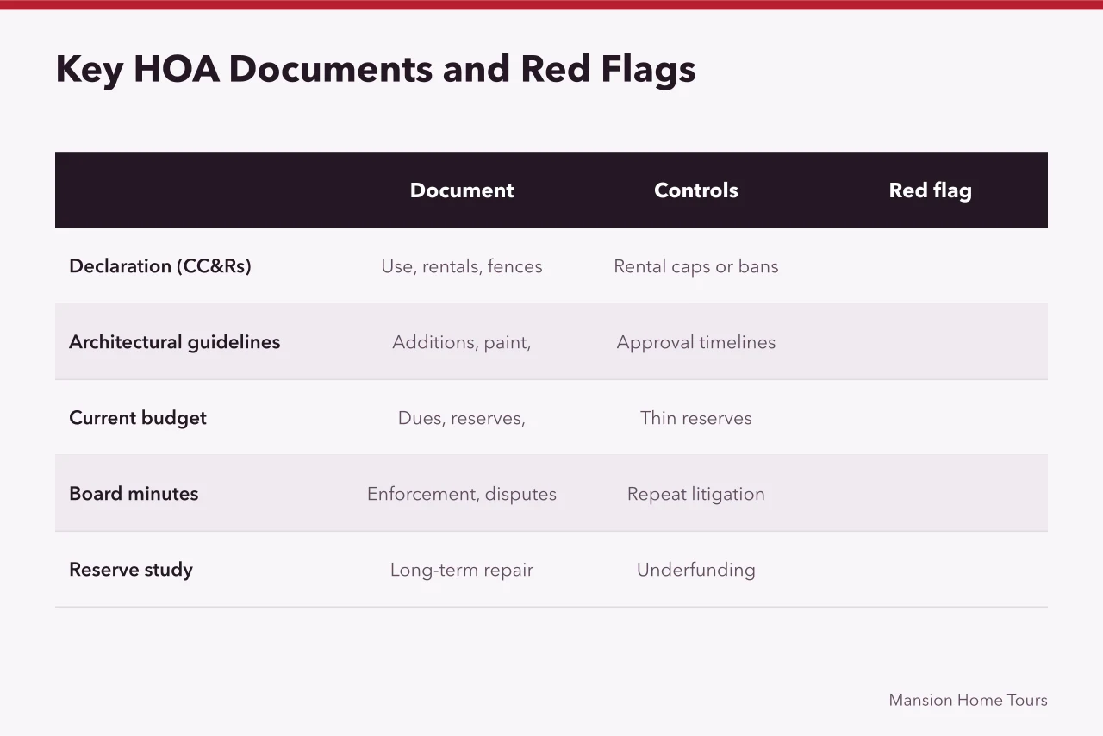Screen dimensions: 1103x736
Task: Select the 'Current budget' row label
Action: [138, 418]
